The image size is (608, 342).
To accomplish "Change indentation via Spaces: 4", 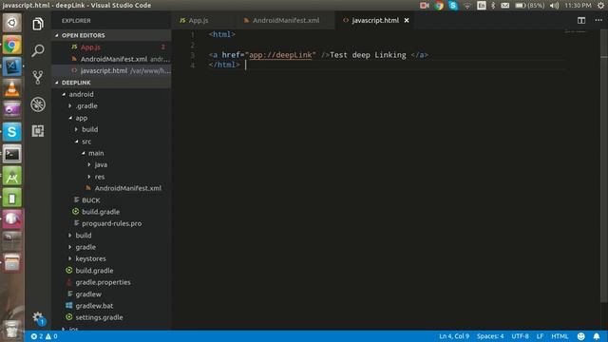I will 490,336.
